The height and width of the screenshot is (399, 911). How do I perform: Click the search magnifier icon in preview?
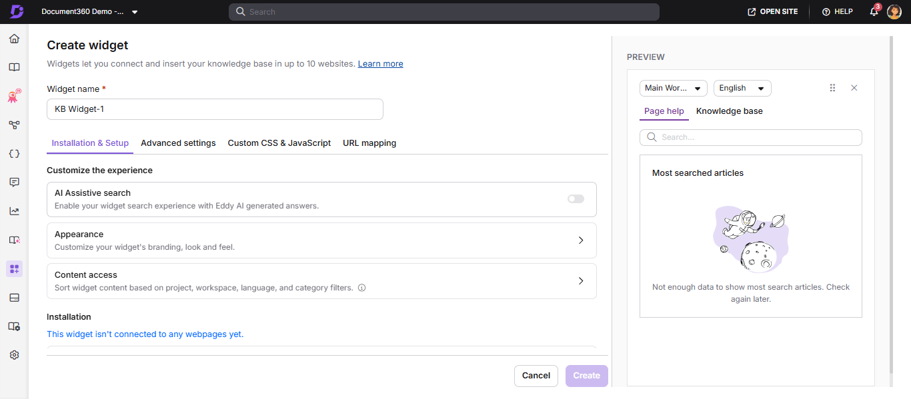point(652,137)
